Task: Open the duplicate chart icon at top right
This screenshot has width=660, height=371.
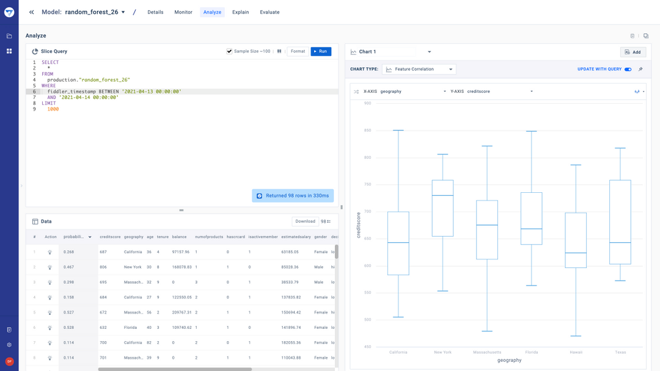Action: point(646,35)
